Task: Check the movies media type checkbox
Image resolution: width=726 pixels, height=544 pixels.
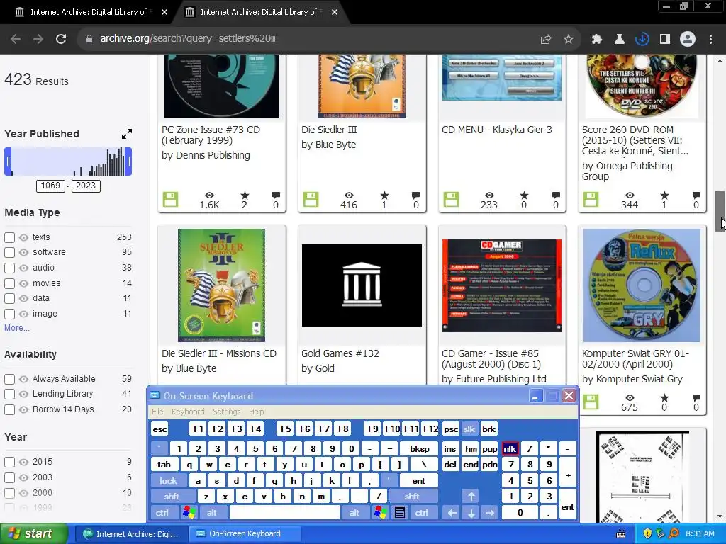Action: (9, 283)
